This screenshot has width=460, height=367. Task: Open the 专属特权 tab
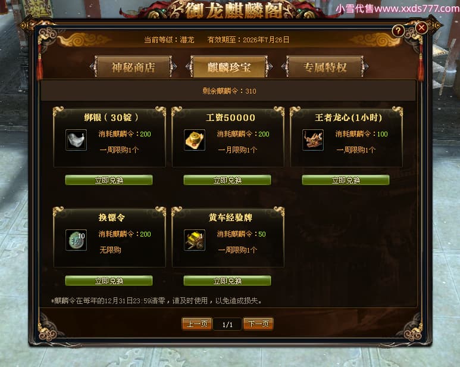[x=325, y=67]
